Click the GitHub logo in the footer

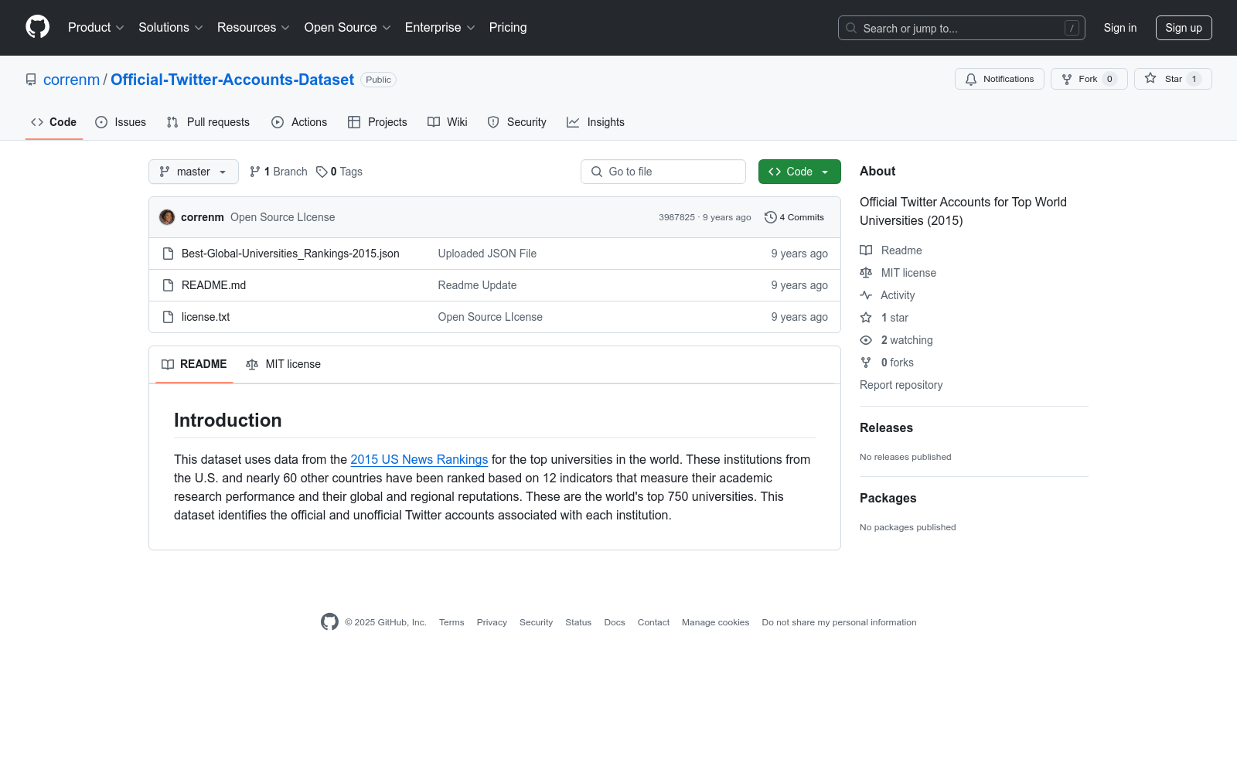(329, 622)
